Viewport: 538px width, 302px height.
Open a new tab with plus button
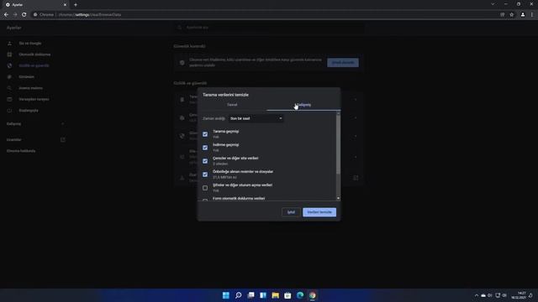pyautogui.click(x=76, y=5)
